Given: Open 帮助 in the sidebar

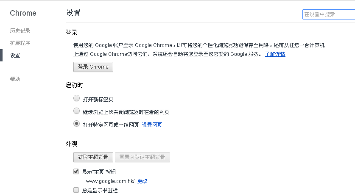Looking at the screenshot, I should 15,79.
